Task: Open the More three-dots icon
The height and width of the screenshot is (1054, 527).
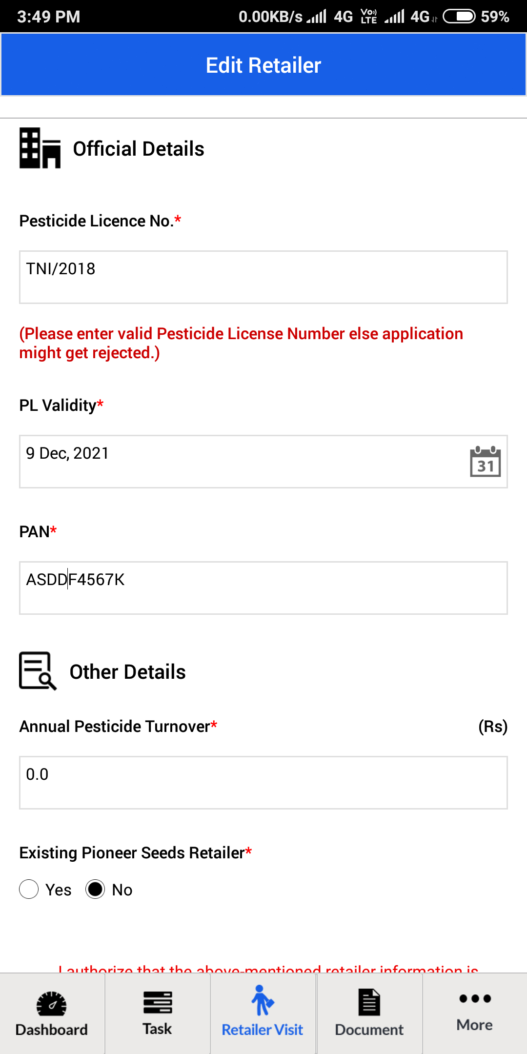Action: (475, 998)
